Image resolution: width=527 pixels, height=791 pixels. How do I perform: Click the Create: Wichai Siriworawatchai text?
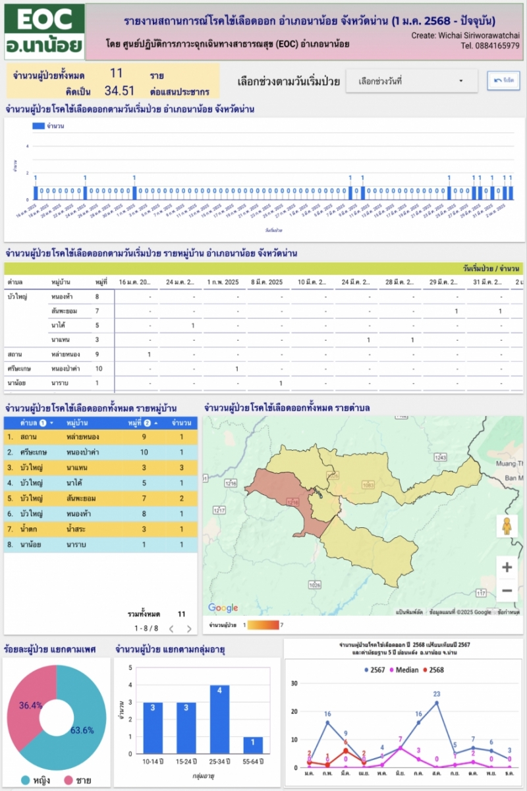[466, 35]
